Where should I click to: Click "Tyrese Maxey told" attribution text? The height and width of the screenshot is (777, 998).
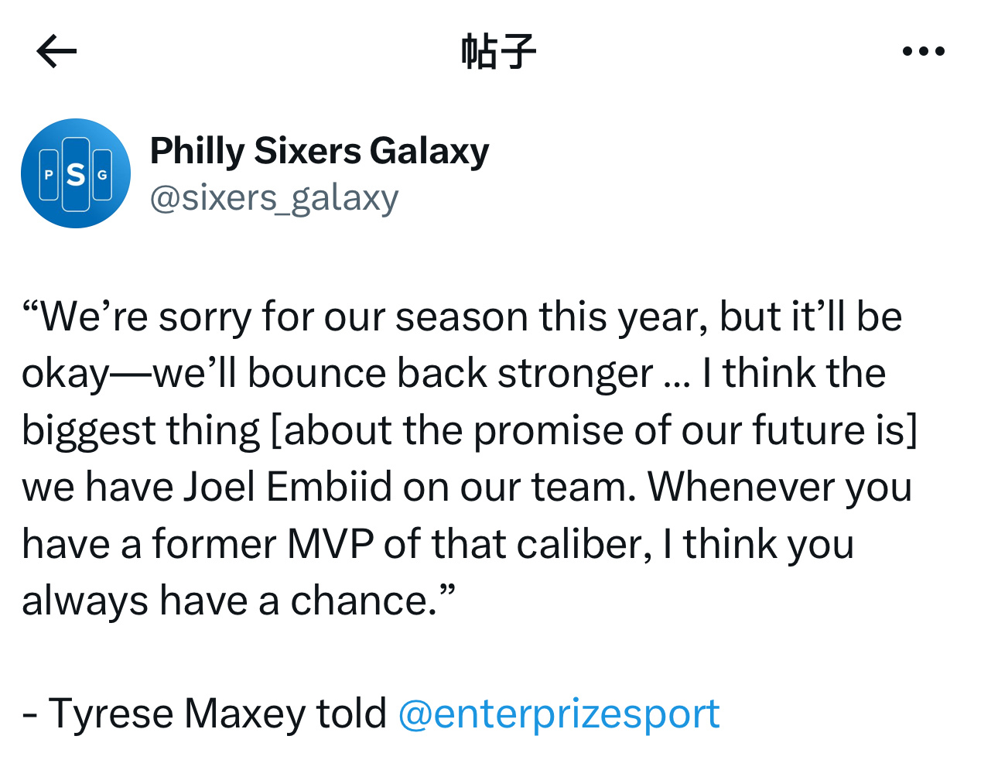click(x=217, y=713)
